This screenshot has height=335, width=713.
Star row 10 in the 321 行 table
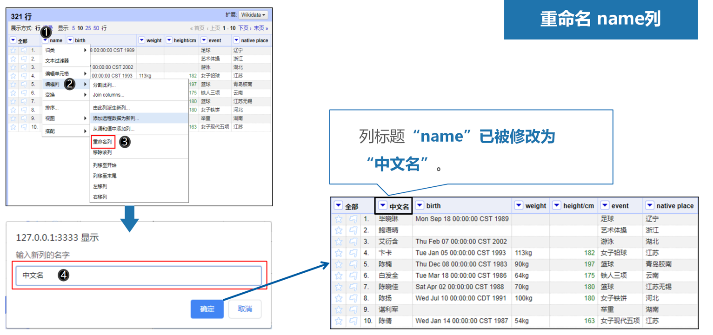coord(13,127)
